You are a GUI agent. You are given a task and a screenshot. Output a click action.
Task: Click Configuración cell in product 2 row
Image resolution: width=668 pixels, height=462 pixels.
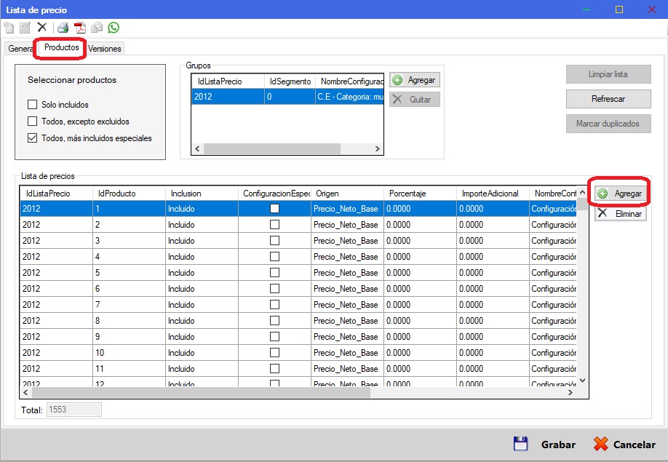553,225
